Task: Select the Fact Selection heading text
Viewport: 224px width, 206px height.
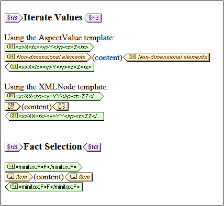Action: click(x=53, y=146)
